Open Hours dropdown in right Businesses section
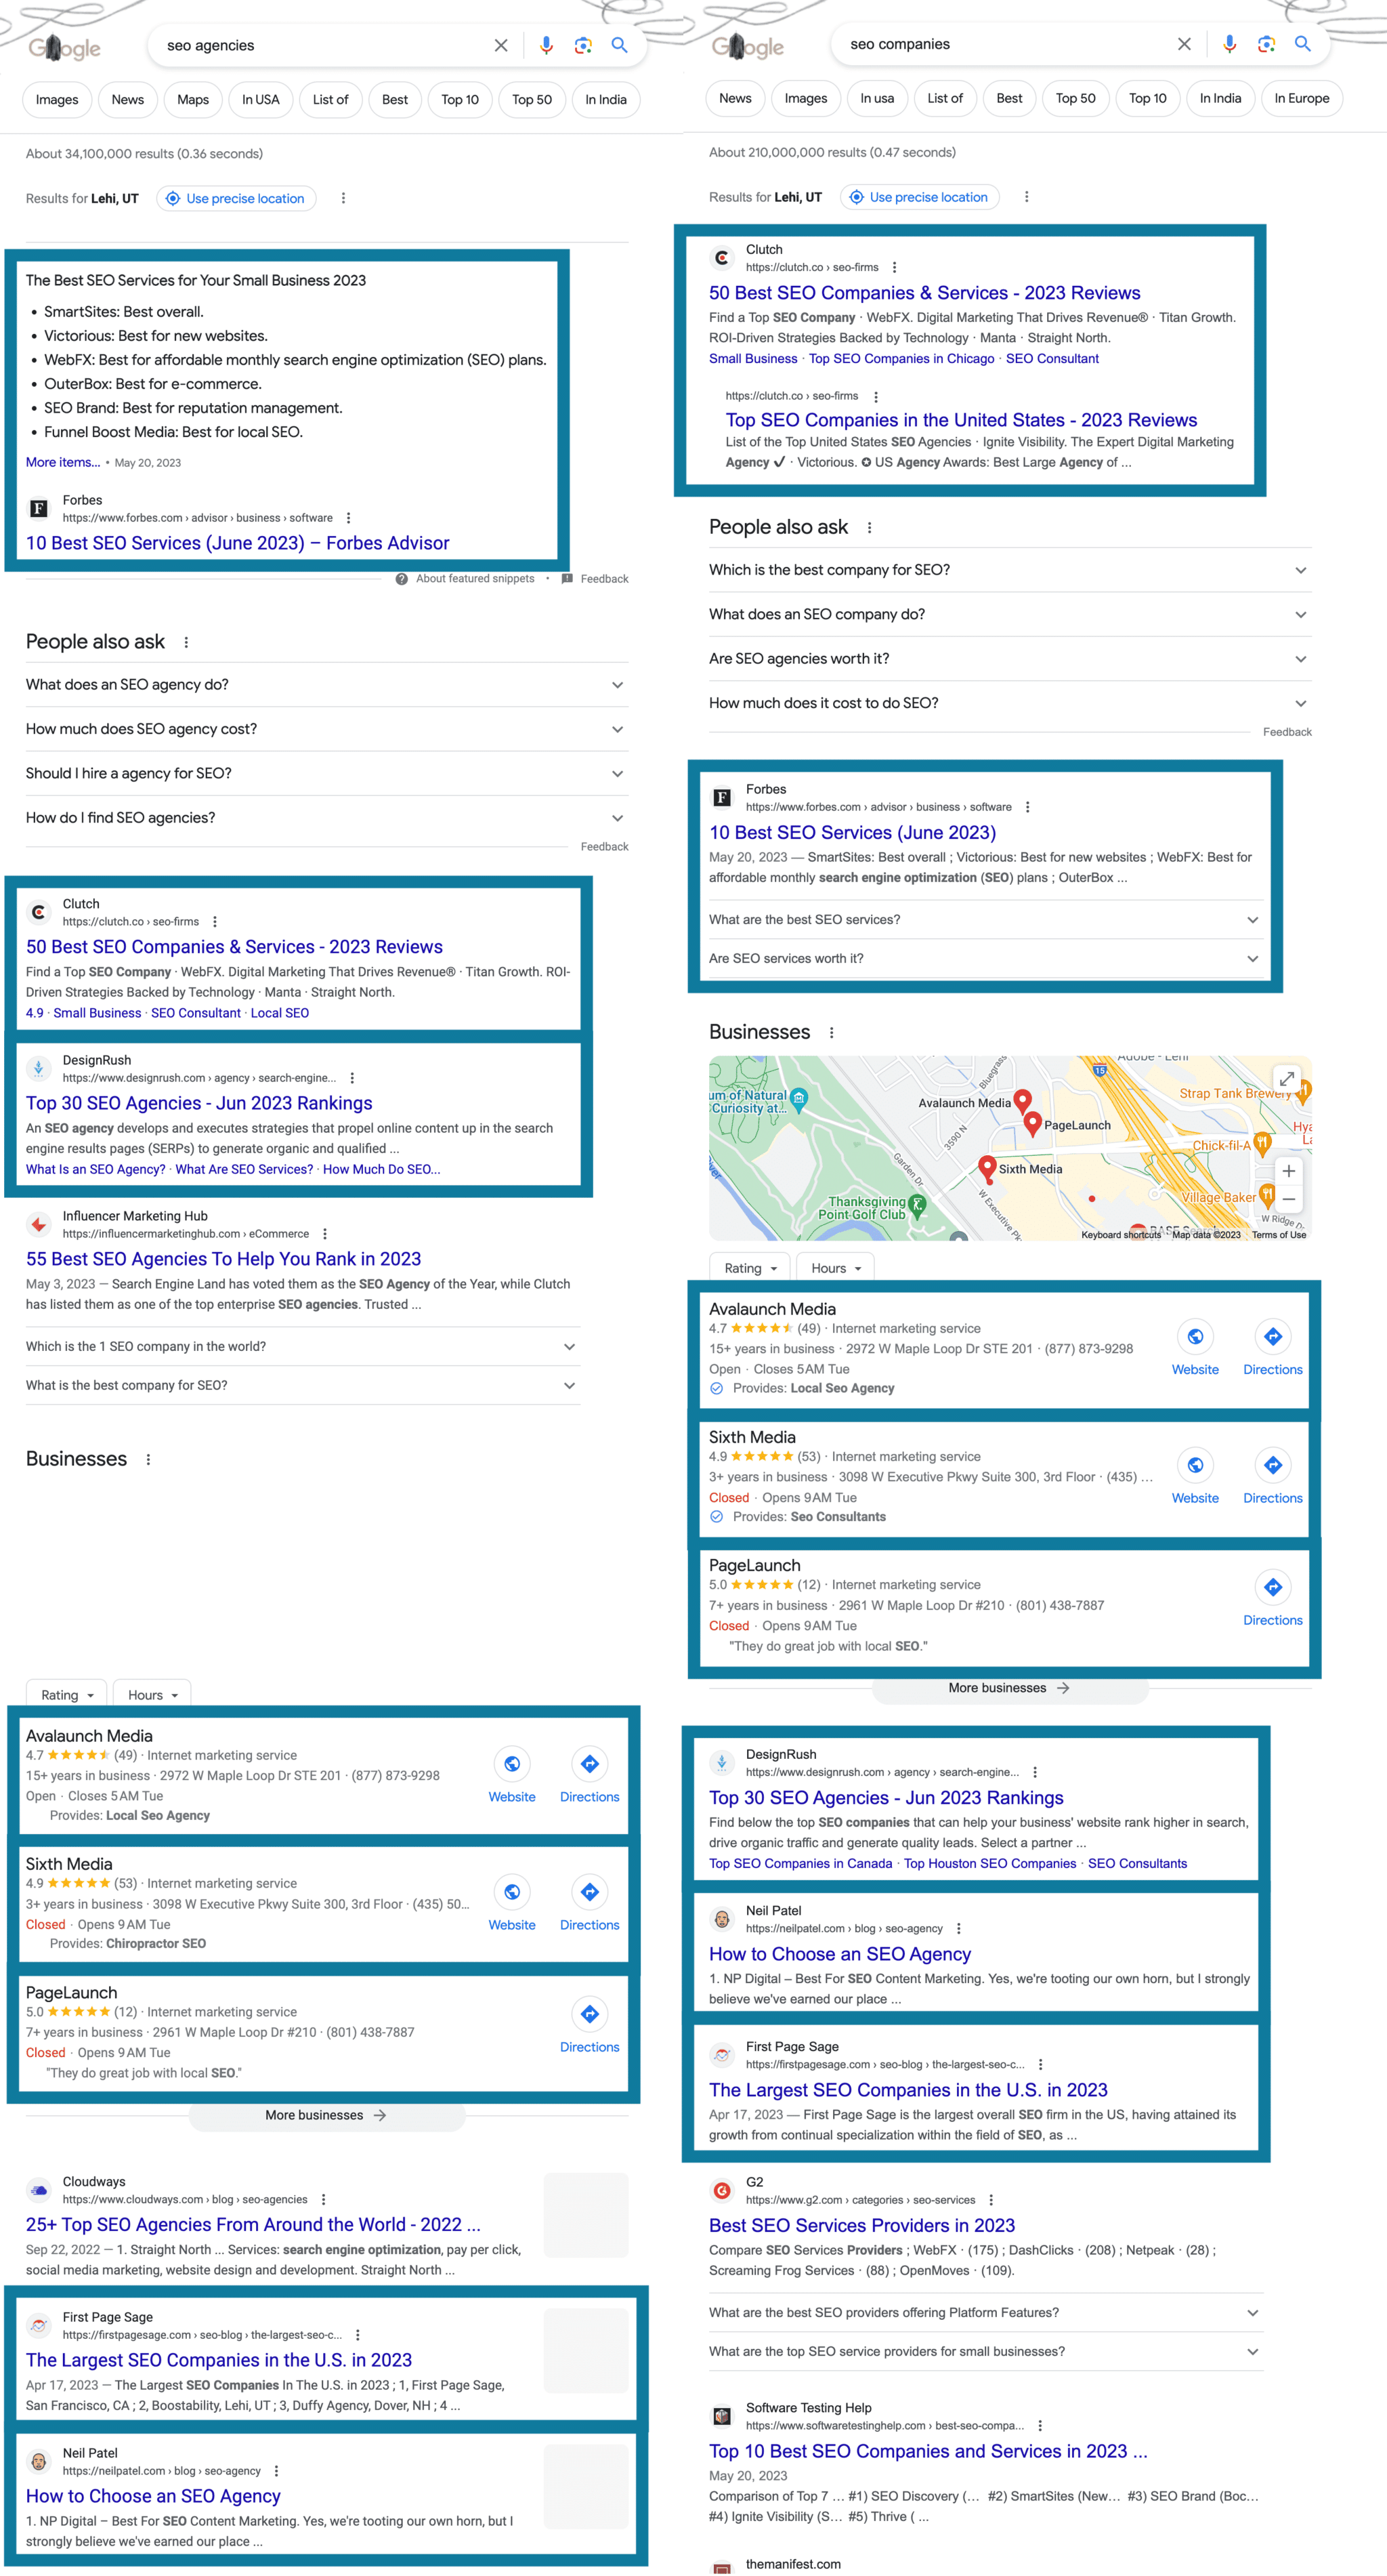The height and width of the screenshot is (2576, 1387). click(x=836, y=1268)
